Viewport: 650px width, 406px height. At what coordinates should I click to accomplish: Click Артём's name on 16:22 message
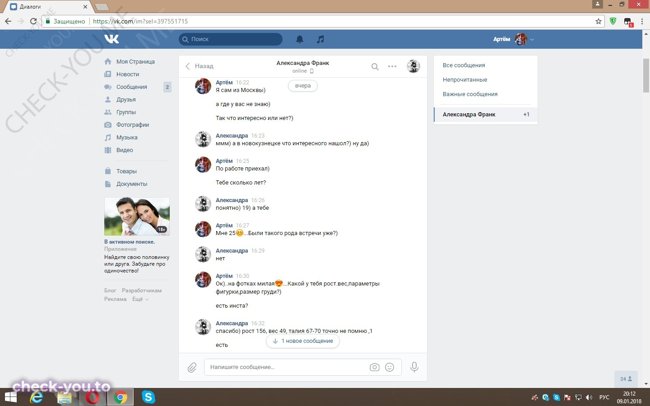click(x=224, y=83)
